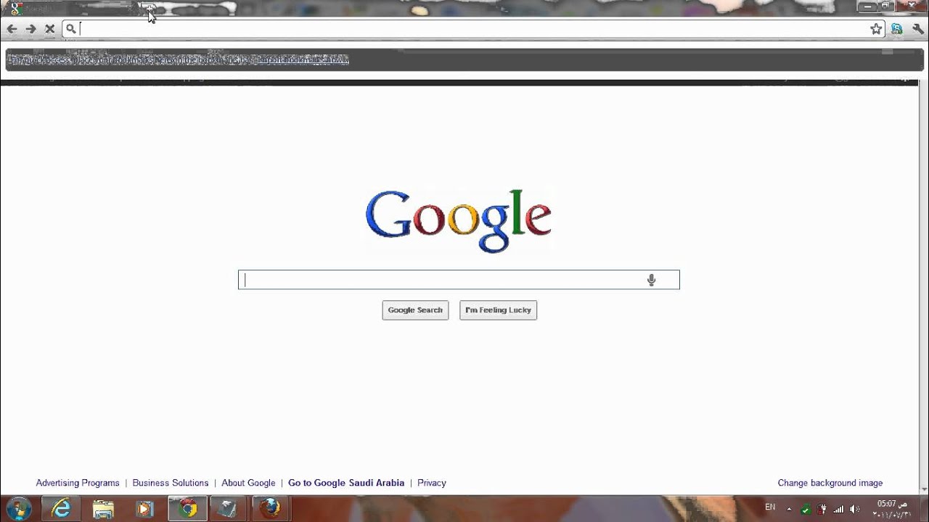Click the Google logo
This screenshot has width=929, height=522.
point(459,220)
